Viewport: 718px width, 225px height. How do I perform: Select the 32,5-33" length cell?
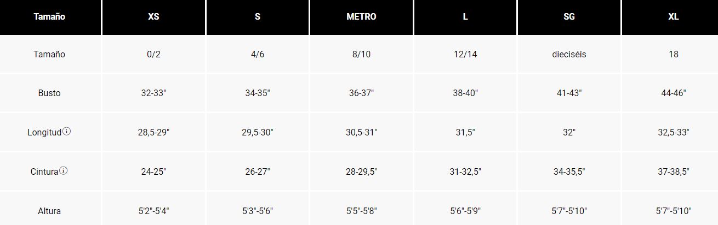[x=674, y=133]
